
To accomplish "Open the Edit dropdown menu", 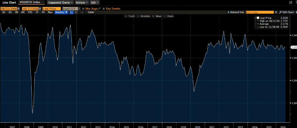I will (94, 3).
